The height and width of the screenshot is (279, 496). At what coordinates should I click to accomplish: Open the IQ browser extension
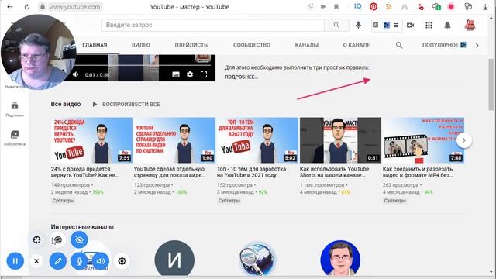(358, 7)
